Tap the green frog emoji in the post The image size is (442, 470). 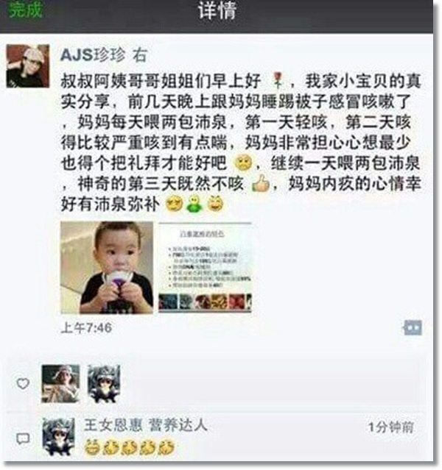coord(195,204)
